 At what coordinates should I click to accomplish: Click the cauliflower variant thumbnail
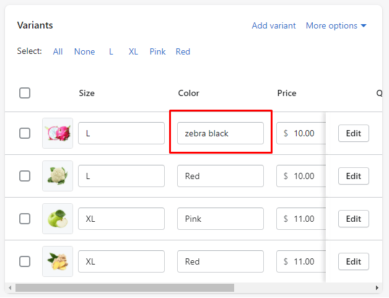(58, 176)
